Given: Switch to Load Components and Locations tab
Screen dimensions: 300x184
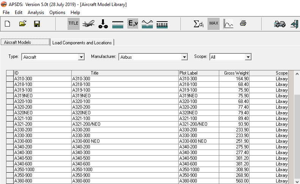Looking at the screenshot, I should click(82, 43).
